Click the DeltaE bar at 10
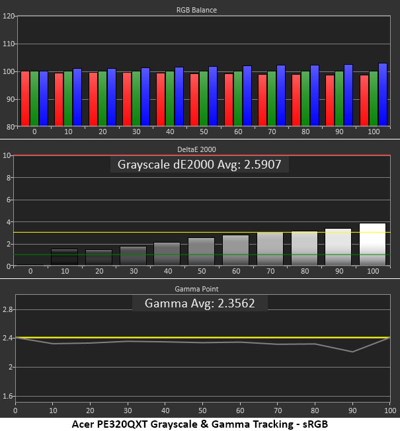The width and height of the screenshot is (400, 431). coord(65,257)
